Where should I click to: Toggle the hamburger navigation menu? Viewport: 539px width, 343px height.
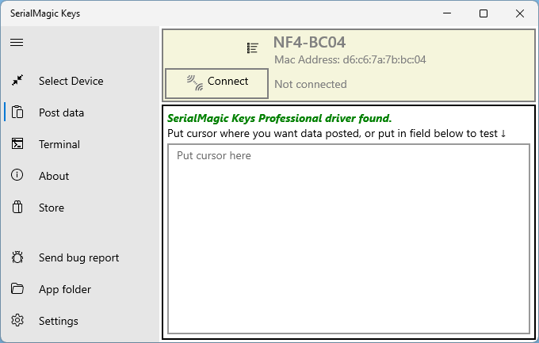[x=17, y=42]
